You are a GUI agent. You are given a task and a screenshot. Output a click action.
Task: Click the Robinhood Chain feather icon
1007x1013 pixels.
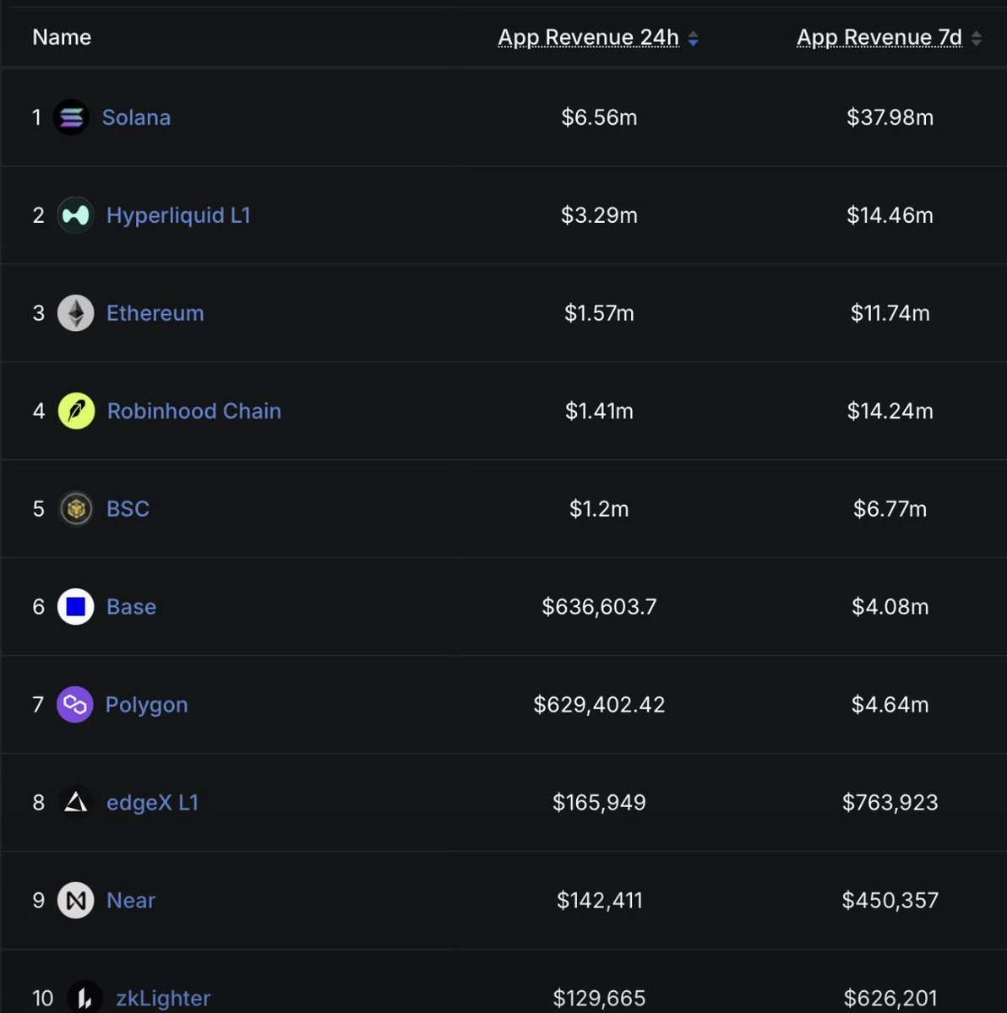pos(76,411)
